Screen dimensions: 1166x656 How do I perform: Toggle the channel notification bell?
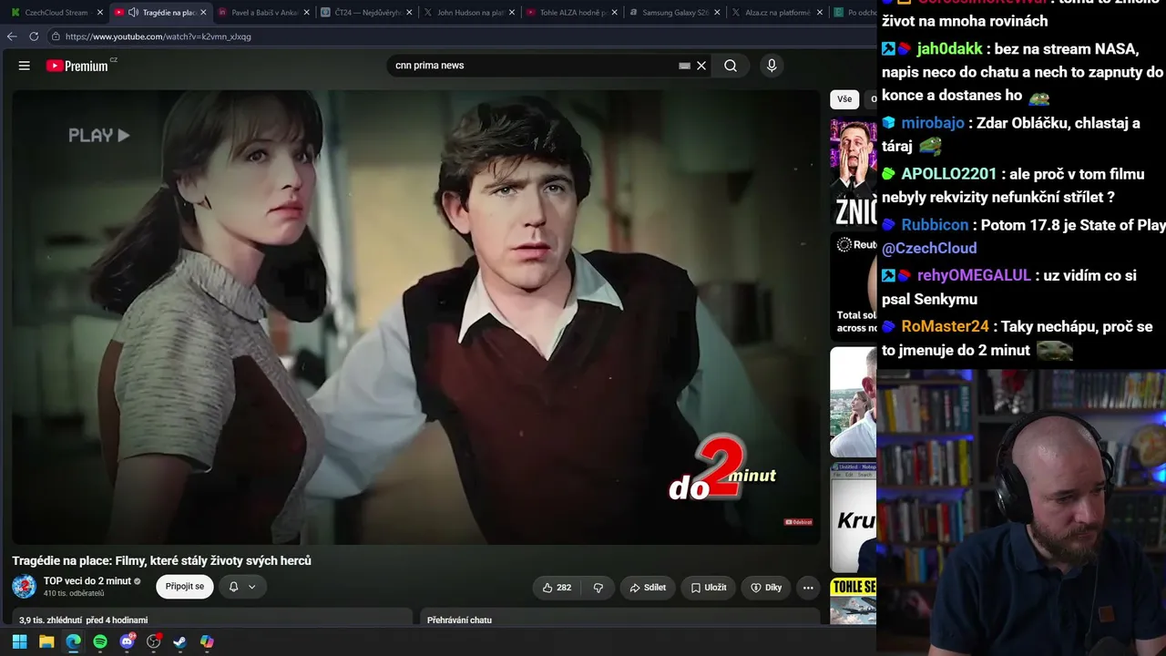(233, 588)
